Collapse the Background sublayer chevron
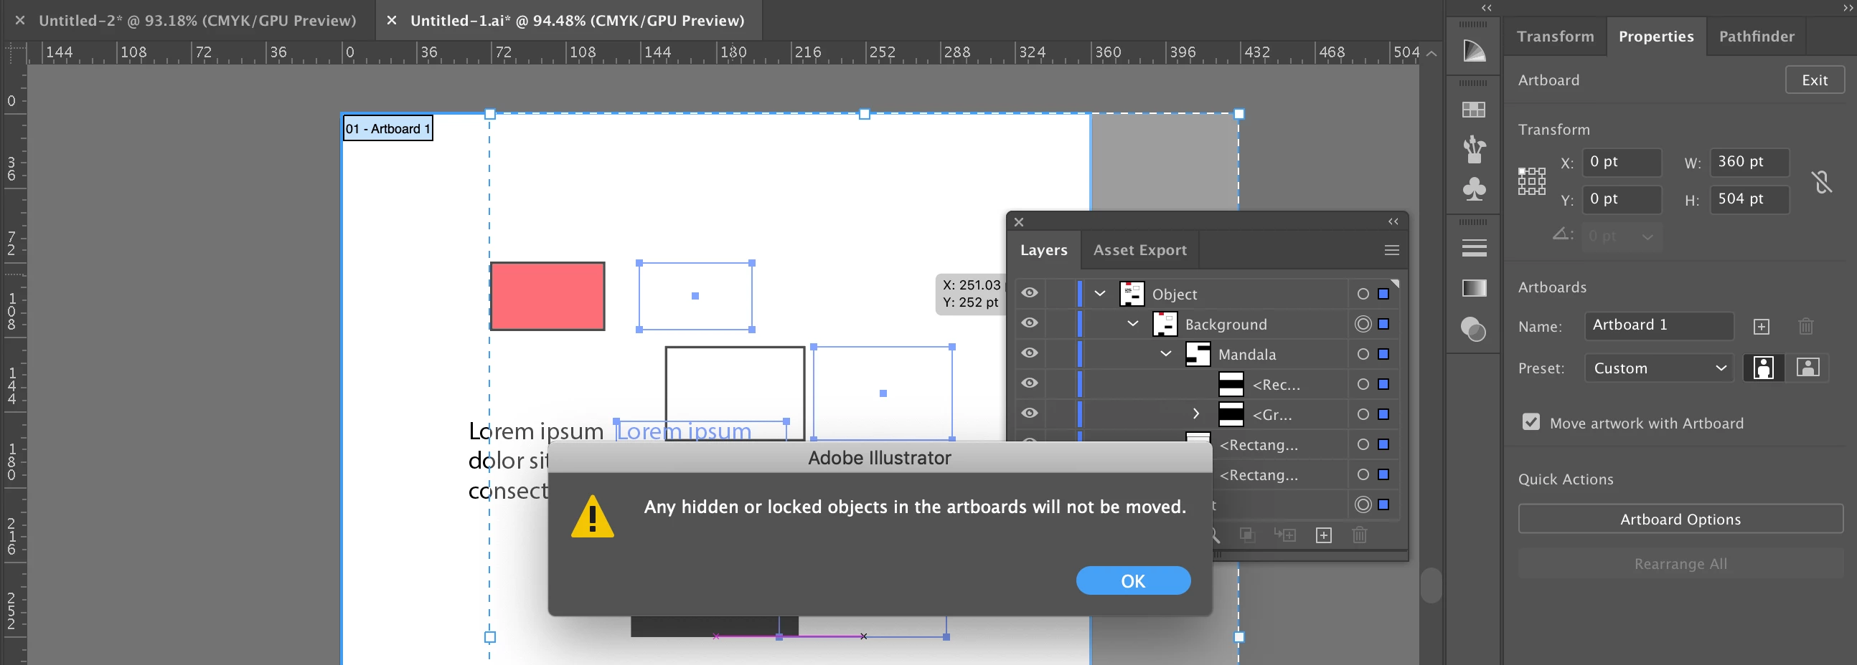 (x=1133, y=324)
